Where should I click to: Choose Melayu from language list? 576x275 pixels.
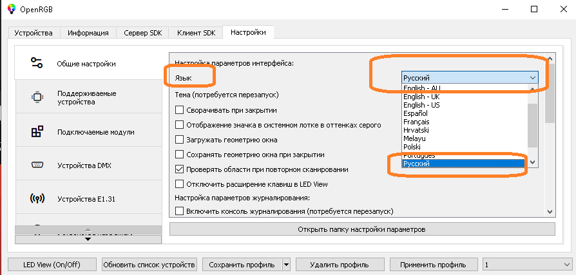[465, 138]
